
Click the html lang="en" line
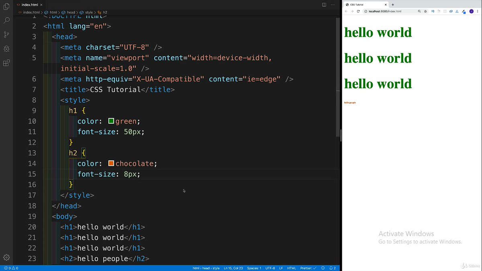(x=77, y=26)
